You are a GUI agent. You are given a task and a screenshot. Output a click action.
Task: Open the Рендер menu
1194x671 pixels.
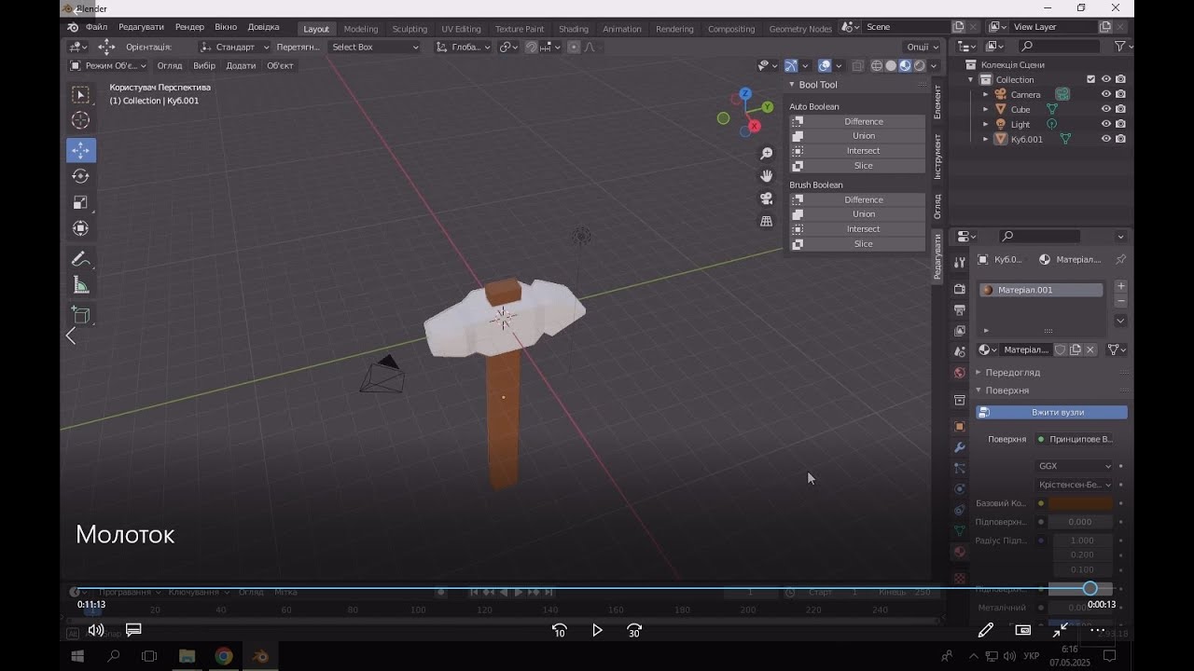(189, 27)
